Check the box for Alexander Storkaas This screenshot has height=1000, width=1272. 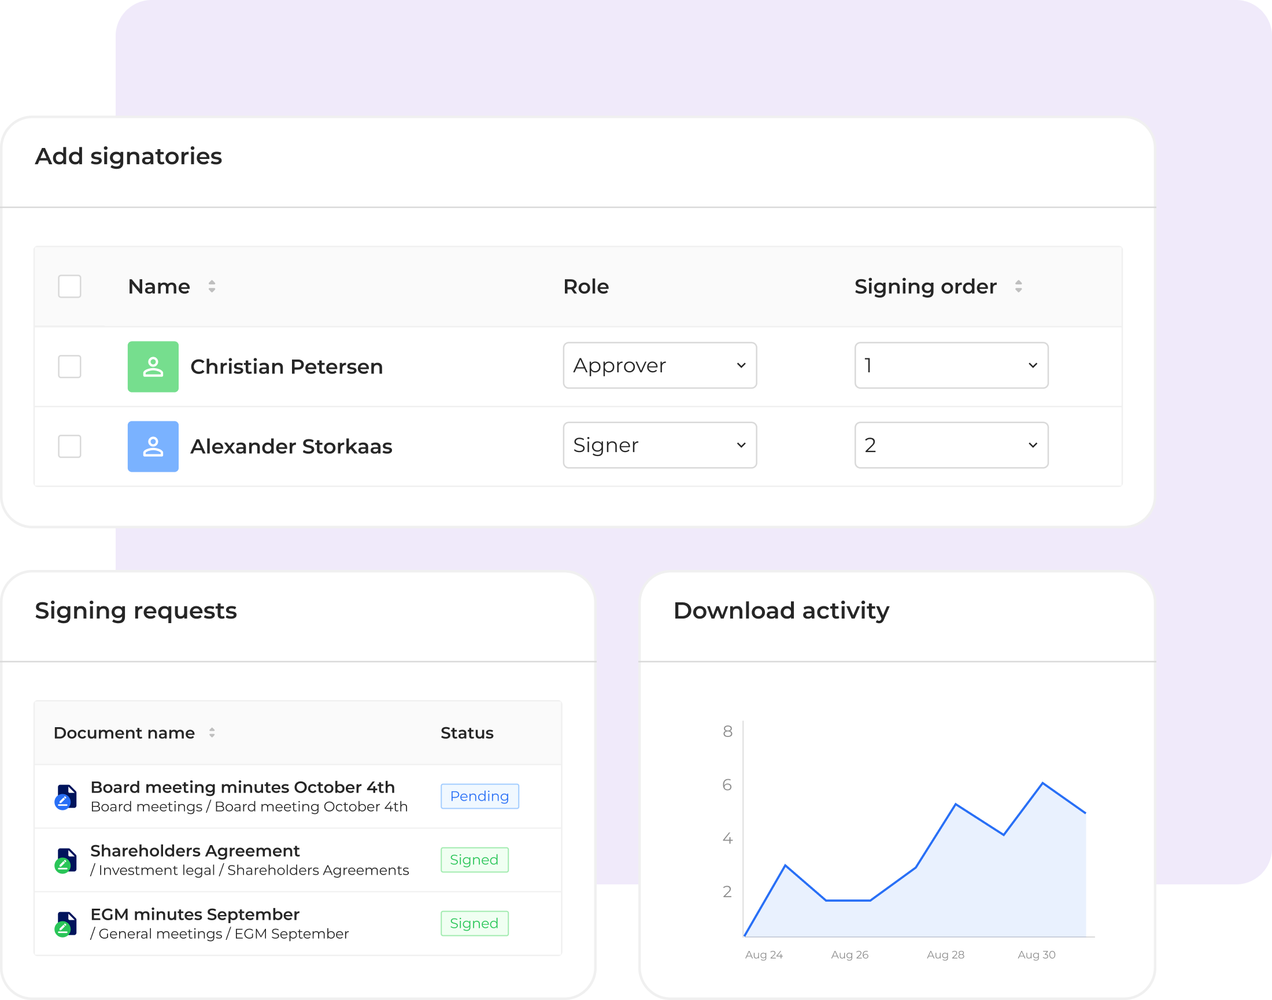[70, 446]
